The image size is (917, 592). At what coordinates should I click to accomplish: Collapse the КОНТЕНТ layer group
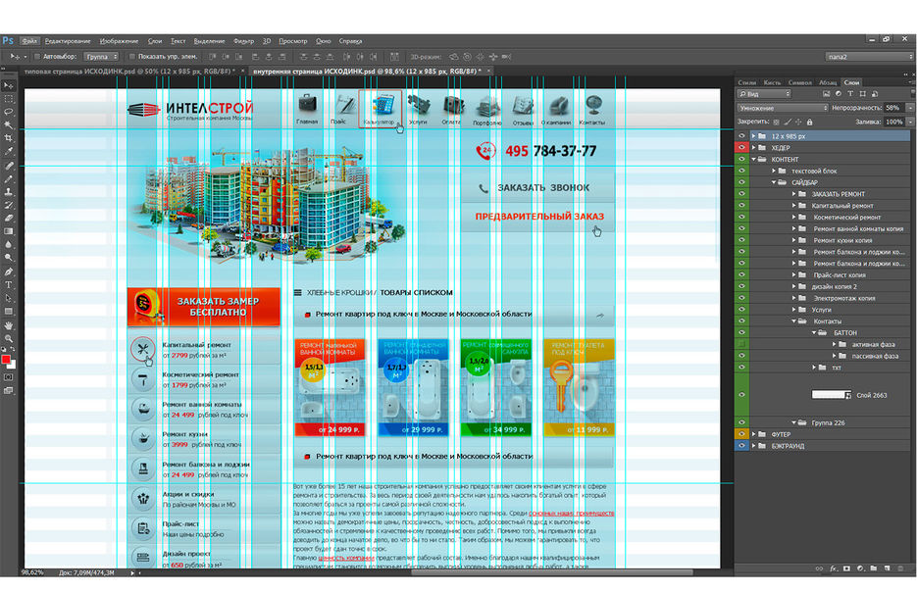coord(754,159)
